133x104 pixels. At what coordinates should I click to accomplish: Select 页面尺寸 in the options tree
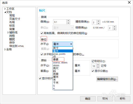[x=15, y=19]
